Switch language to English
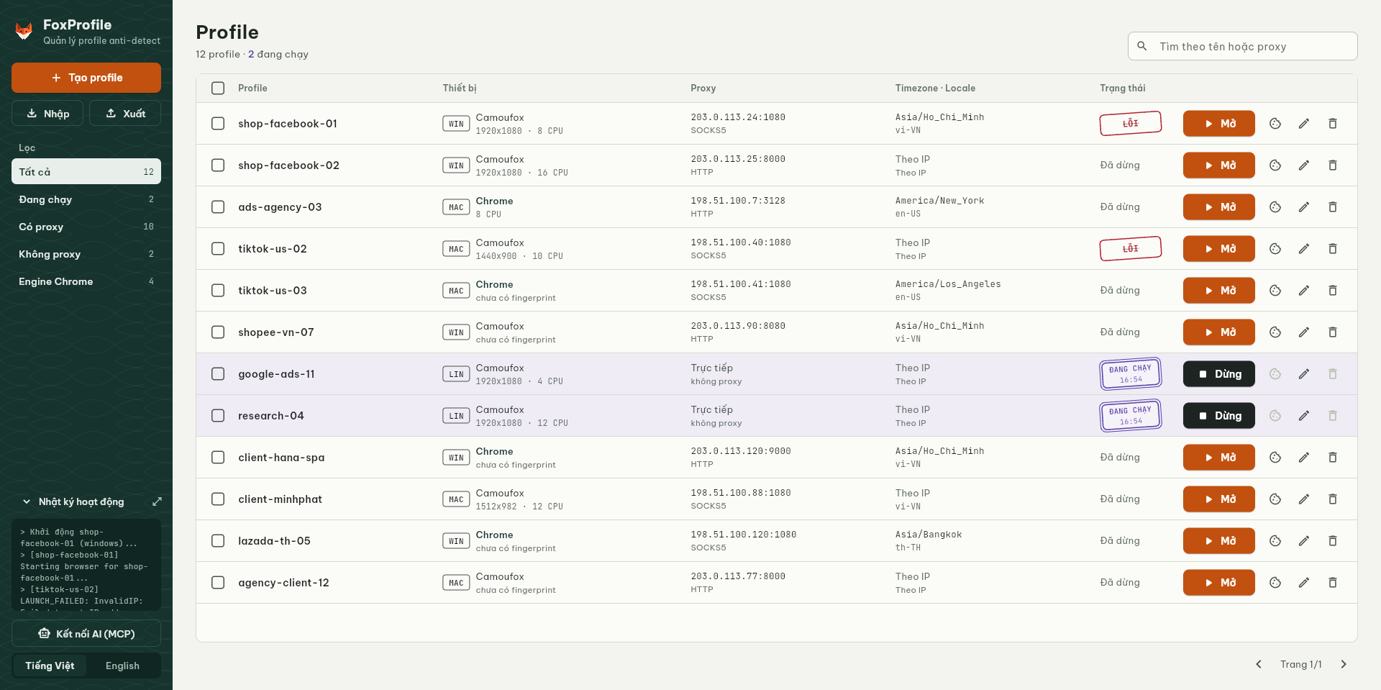Image resolution: width=1381 pixels, height=690 pixels. [x=123, y=666]
